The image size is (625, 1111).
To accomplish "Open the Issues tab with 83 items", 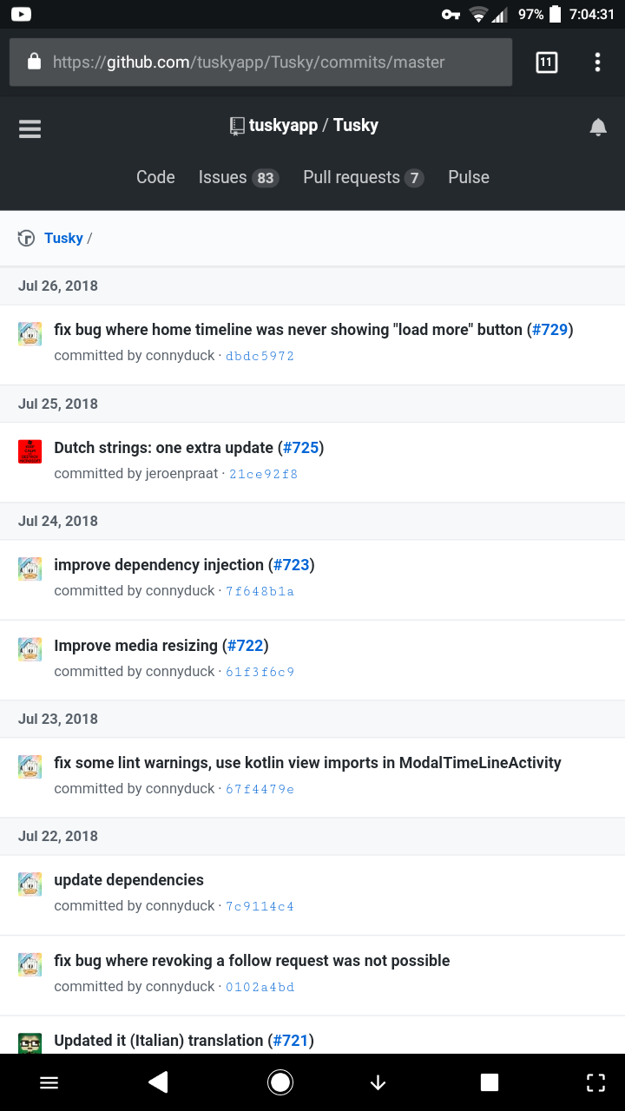I will click(238, 178).
